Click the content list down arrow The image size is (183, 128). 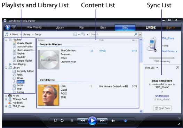click(x=141, y=111)
